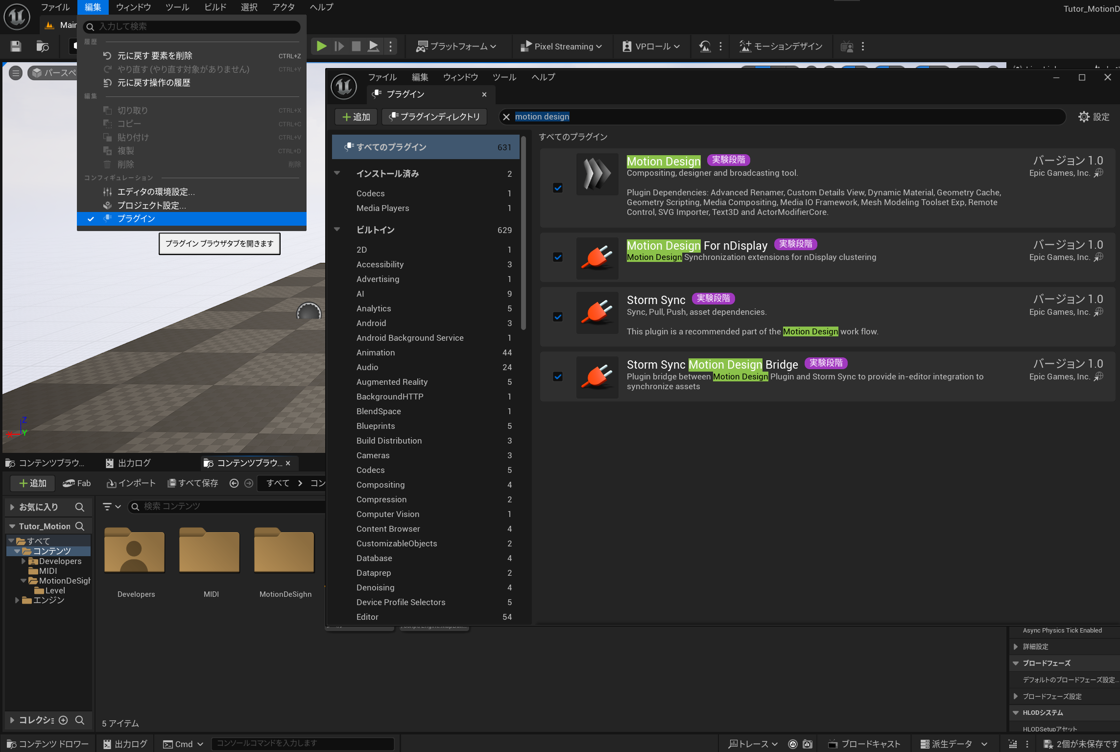Open Project Settings from the Edit menu
1120x752 pixels.
pyautogui.click(x=151, y=205)
